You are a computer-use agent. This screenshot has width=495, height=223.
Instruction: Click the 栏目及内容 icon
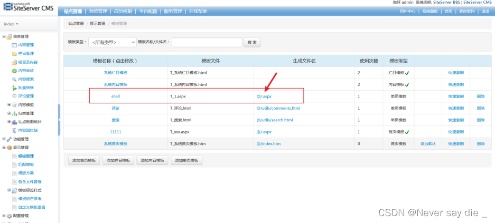tap(14, 62)
